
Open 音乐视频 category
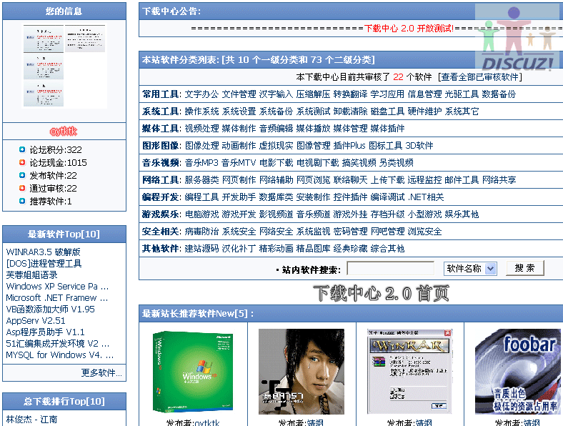[160, 163]
